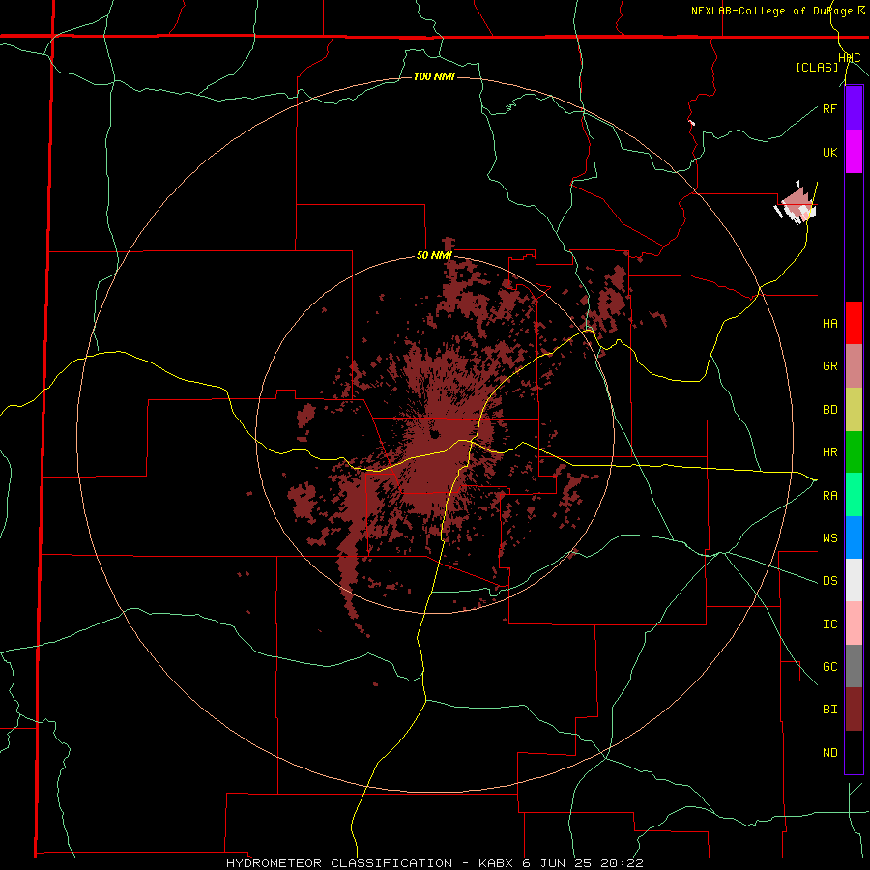
Task: Click the RF purple legend swatch
Action: tap(854, 108)
